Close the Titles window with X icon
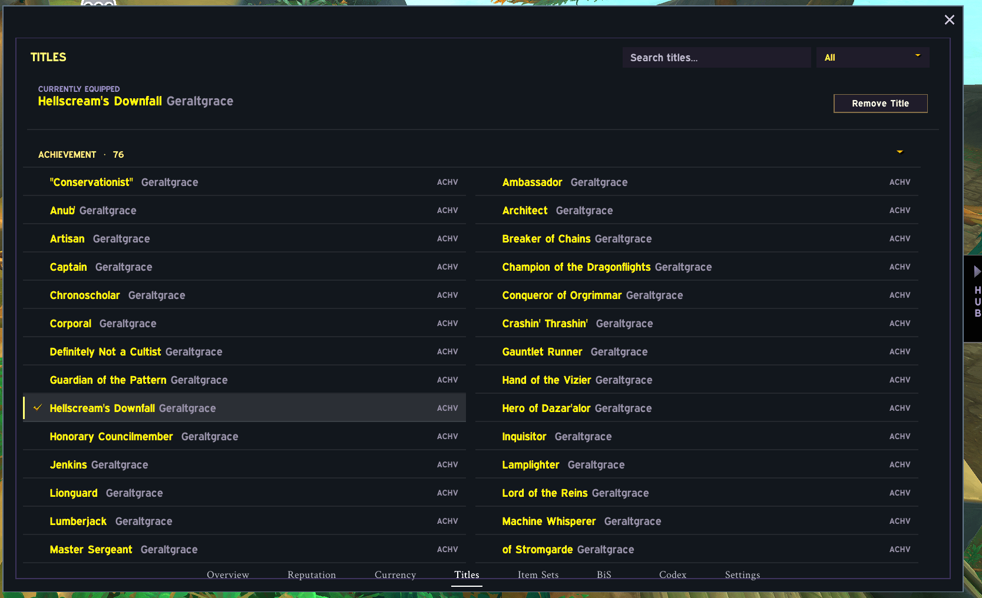The image size is (982, 598). [x=949, y=20]
